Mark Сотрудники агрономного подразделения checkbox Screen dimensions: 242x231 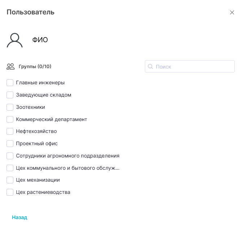[x=10, y=156]
